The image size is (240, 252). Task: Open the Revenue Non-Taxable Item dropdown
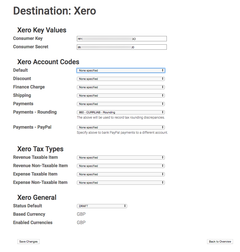pyautogui.click(x=121, y=166)
